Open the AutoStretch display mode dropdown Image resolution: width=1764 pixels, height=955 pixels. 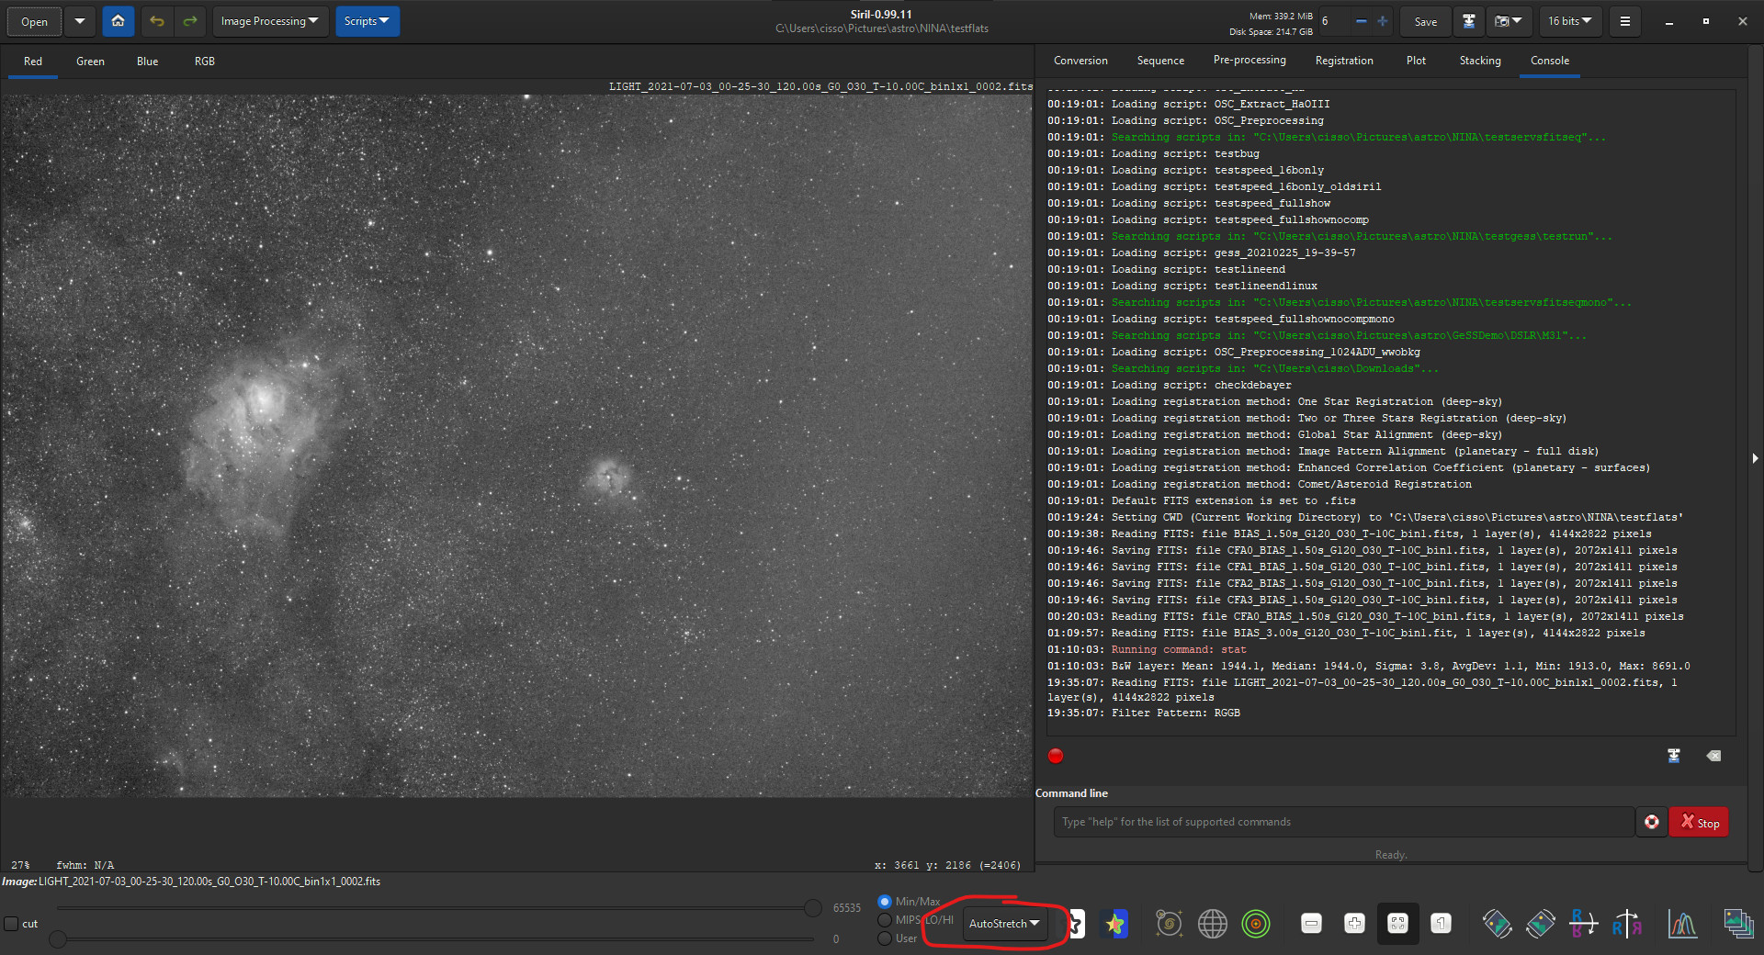pyautogui.click(x=1003, y=924)
